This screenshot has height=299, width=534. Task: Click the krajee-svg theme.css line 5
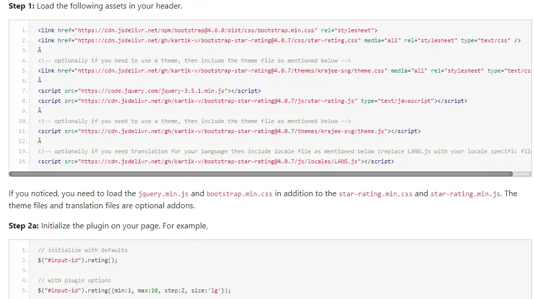coord(284,71)
